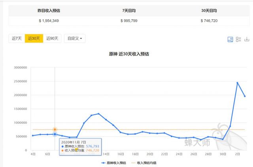This screenshot has width=253, height=167.
Task: Click the 2500000 y-axis label
Action: click(x=21, y=81)
